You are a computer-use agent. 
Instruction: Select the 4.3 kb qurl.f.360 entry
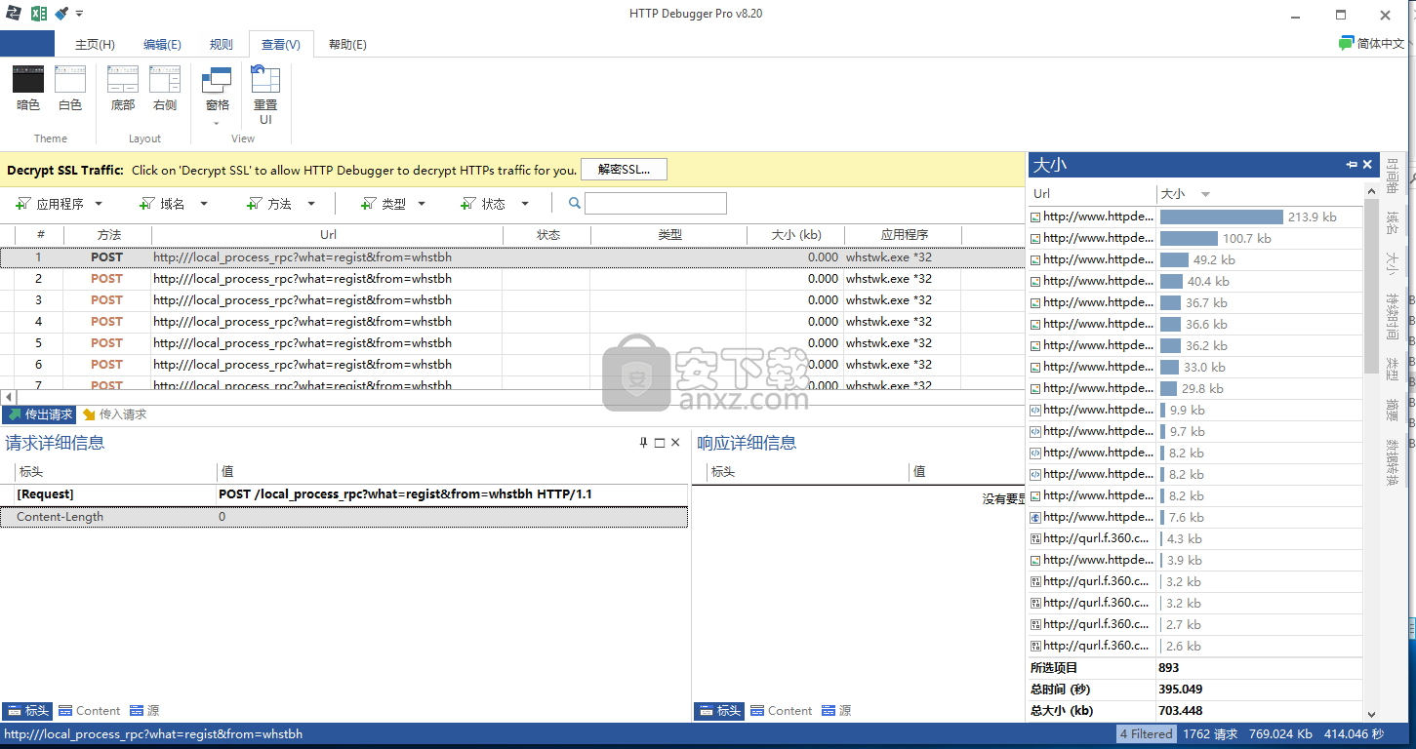pyautogui.click(x=1195, y=538)
